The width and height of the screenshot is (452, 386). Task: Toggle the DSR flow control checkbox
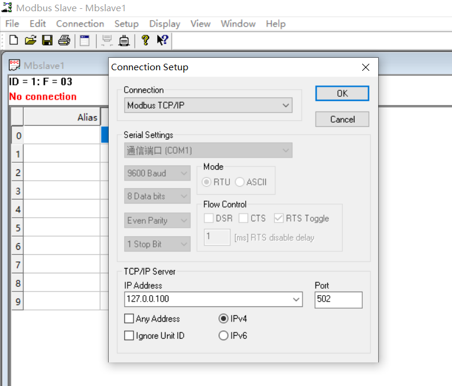point(209,218)
